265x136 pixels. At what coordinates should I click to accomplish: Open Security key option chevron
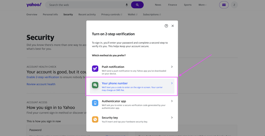[x=172, y=118]
